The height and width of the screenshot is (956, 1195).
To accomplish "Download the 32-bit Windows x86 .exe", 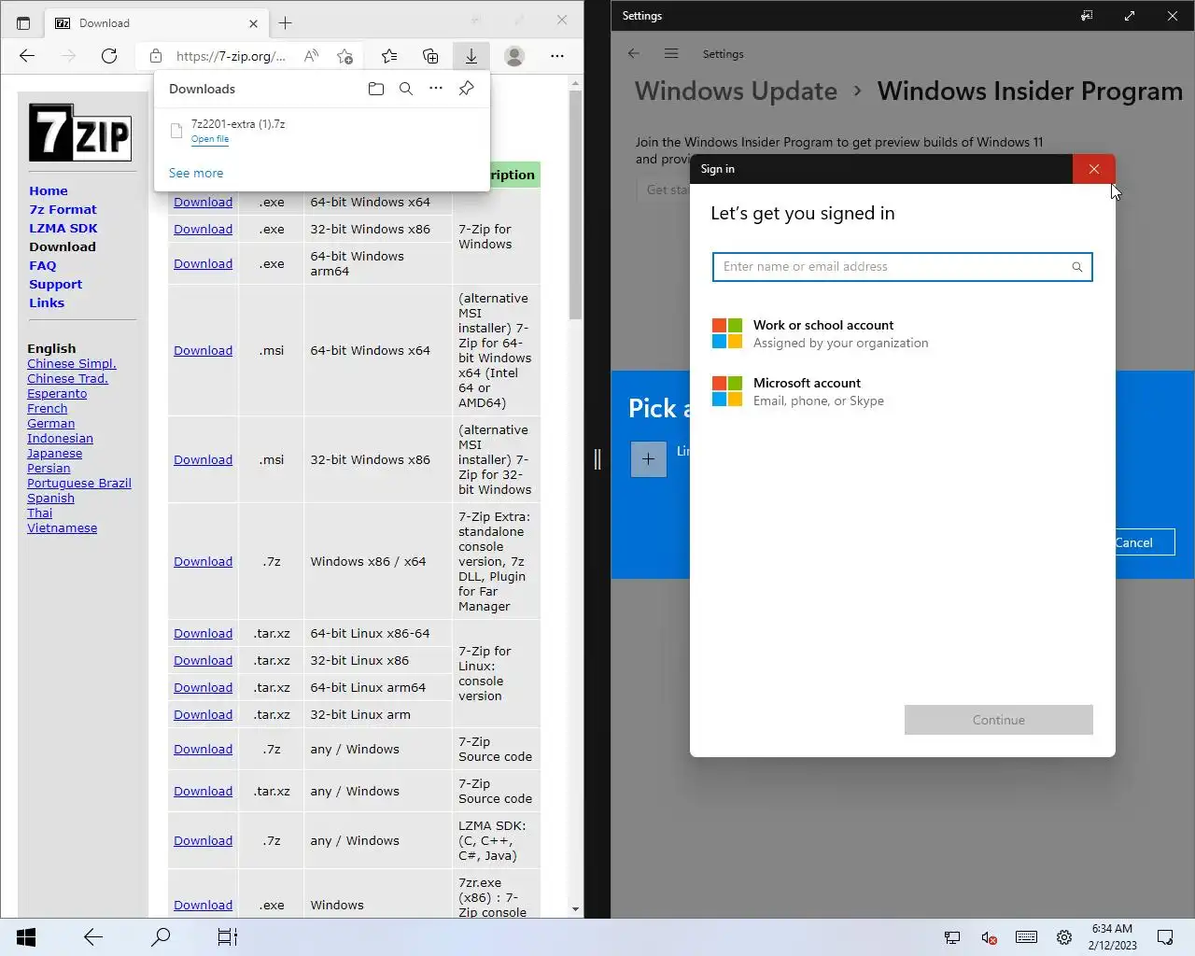I will pos(203,229).
